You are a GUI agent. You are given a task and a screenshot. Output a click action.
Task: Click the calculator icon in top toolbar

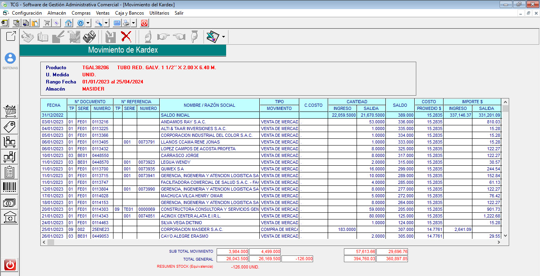(117, 23)
